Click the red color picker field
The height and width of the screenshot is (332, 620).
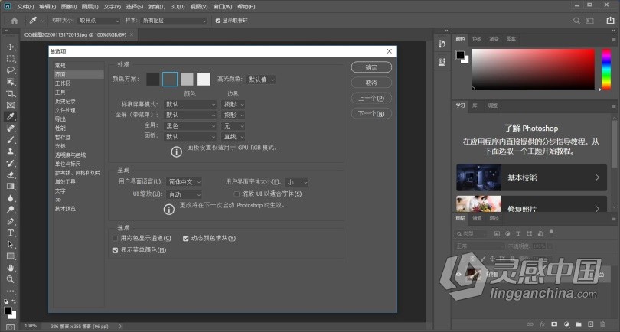[x=533, y=69]
